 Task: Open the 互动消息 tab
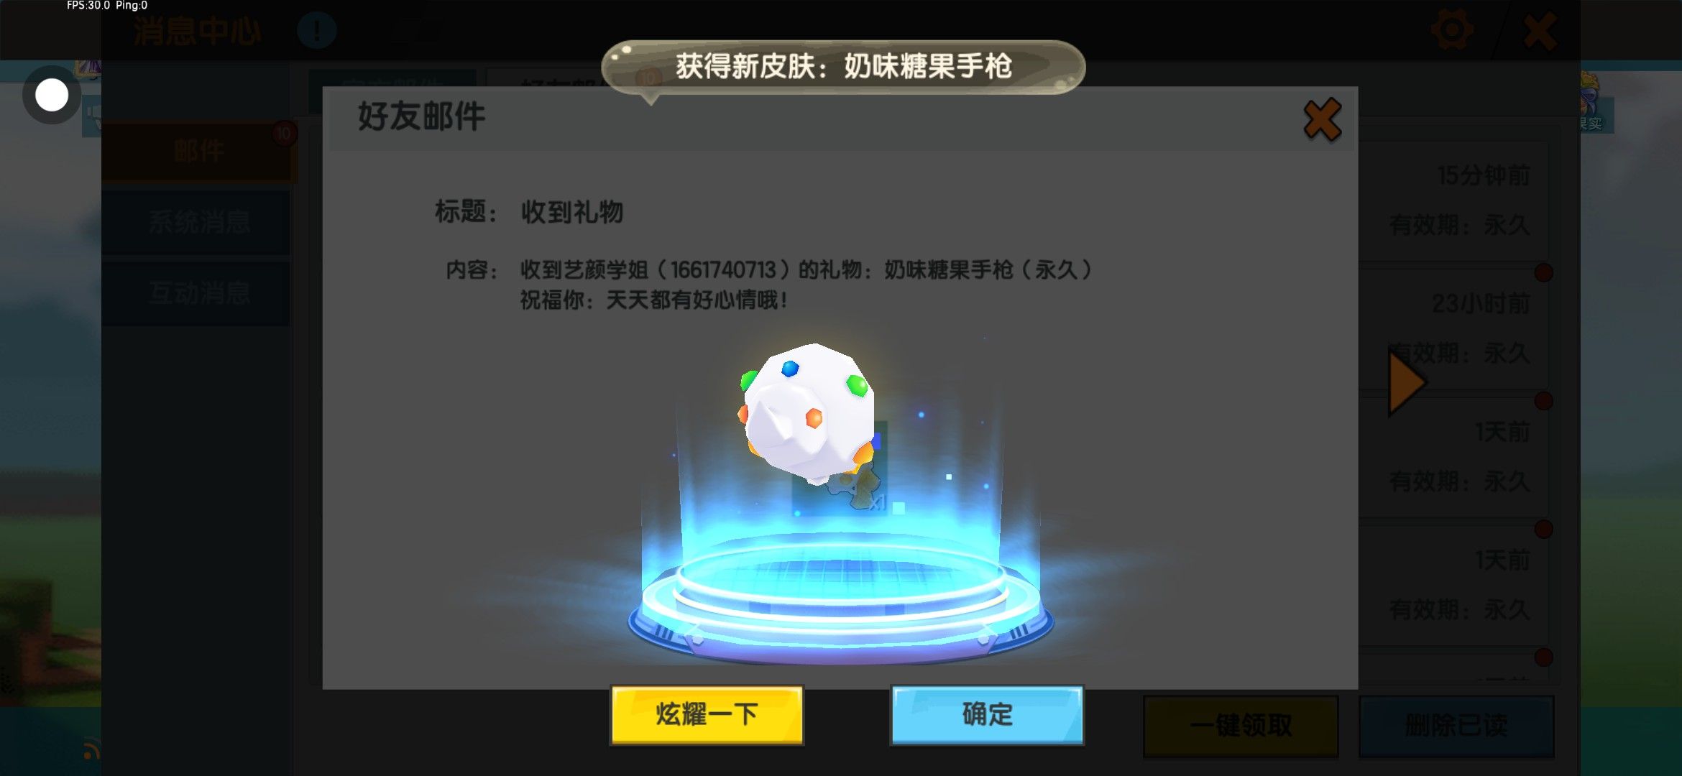pos(198,293)
